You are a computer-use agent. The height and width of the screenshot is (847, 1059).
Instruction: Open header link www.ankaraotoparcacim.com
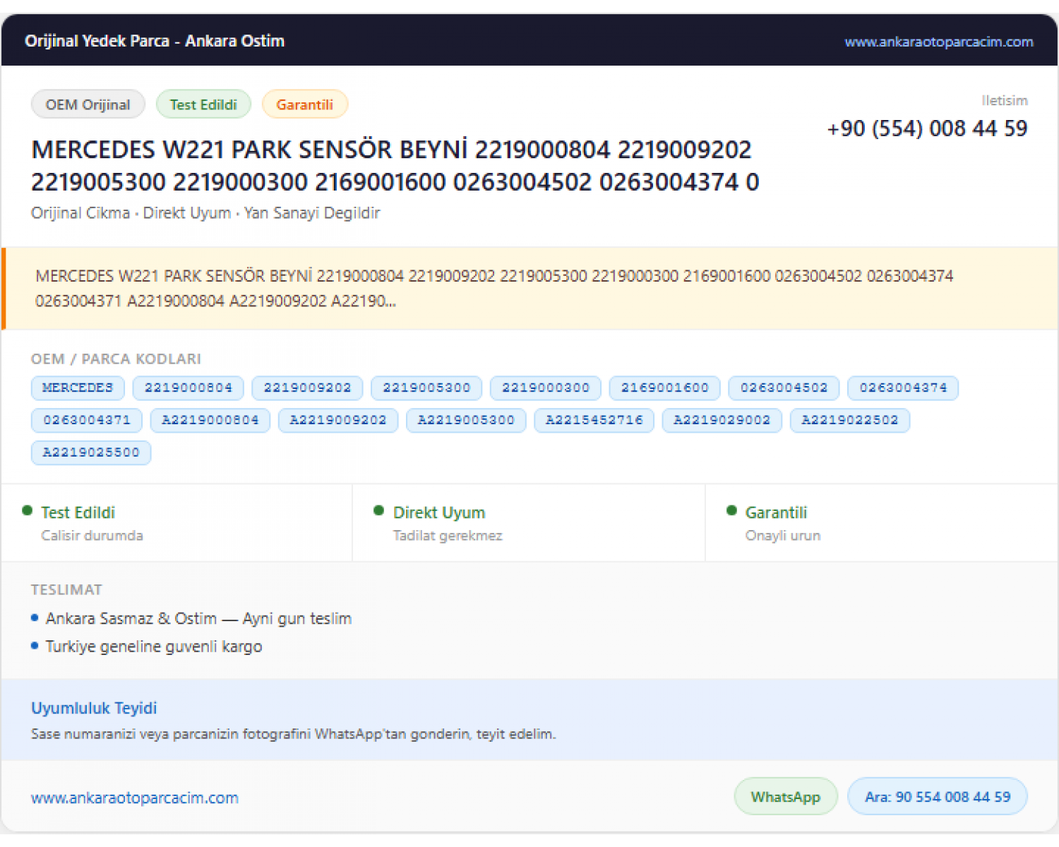(x=939, y=42)
